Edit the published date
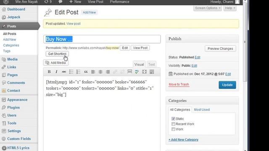The height and width of the screenshot is (151, 269). coord(228,74)
